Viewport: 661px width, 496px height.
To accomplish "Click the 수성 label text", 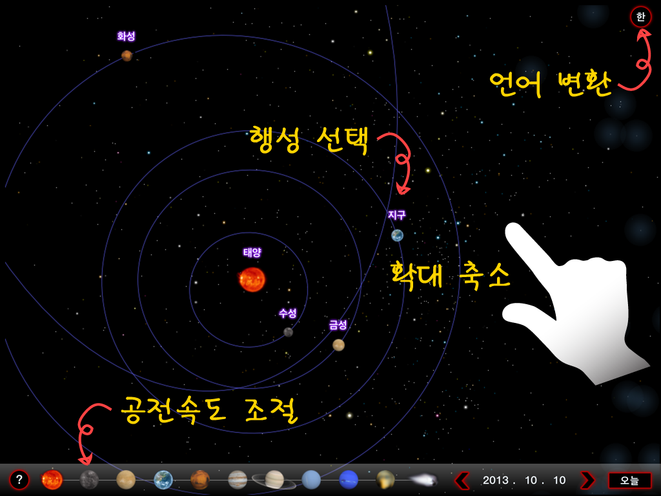I will click(287, 313).
